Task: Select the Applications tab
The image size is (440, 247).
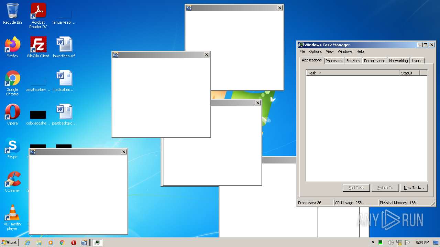Action: pyautogui.click(x=311, y=60)
